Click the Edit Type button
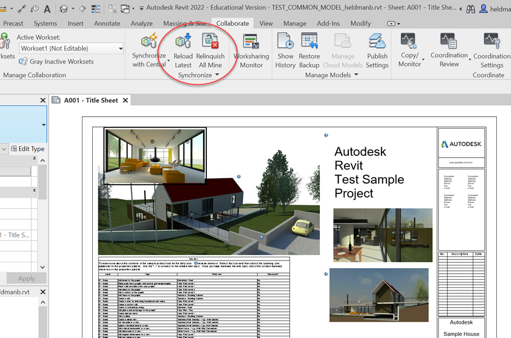 click(27, 149)
